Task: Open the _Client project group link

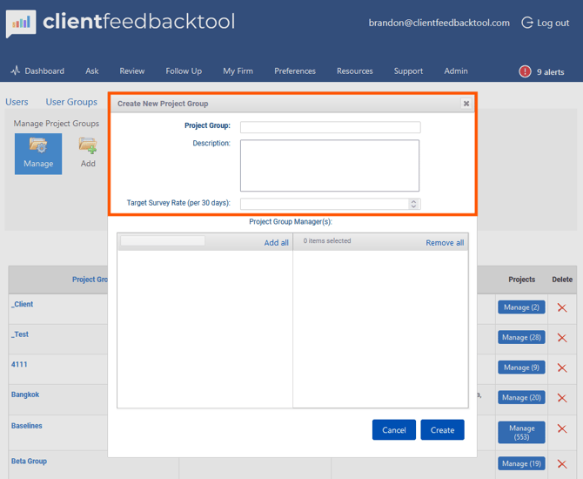Action: pos(22,304)
